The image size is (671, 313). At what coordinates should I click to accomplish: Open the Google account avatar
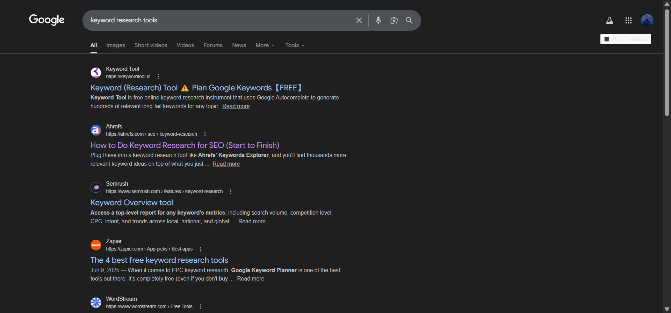pyautogui.click(x=647, y=21)
